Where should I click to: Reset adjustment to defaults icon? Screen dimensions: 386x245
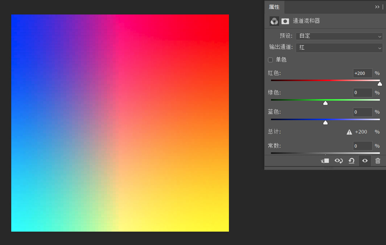click(352, 161)
